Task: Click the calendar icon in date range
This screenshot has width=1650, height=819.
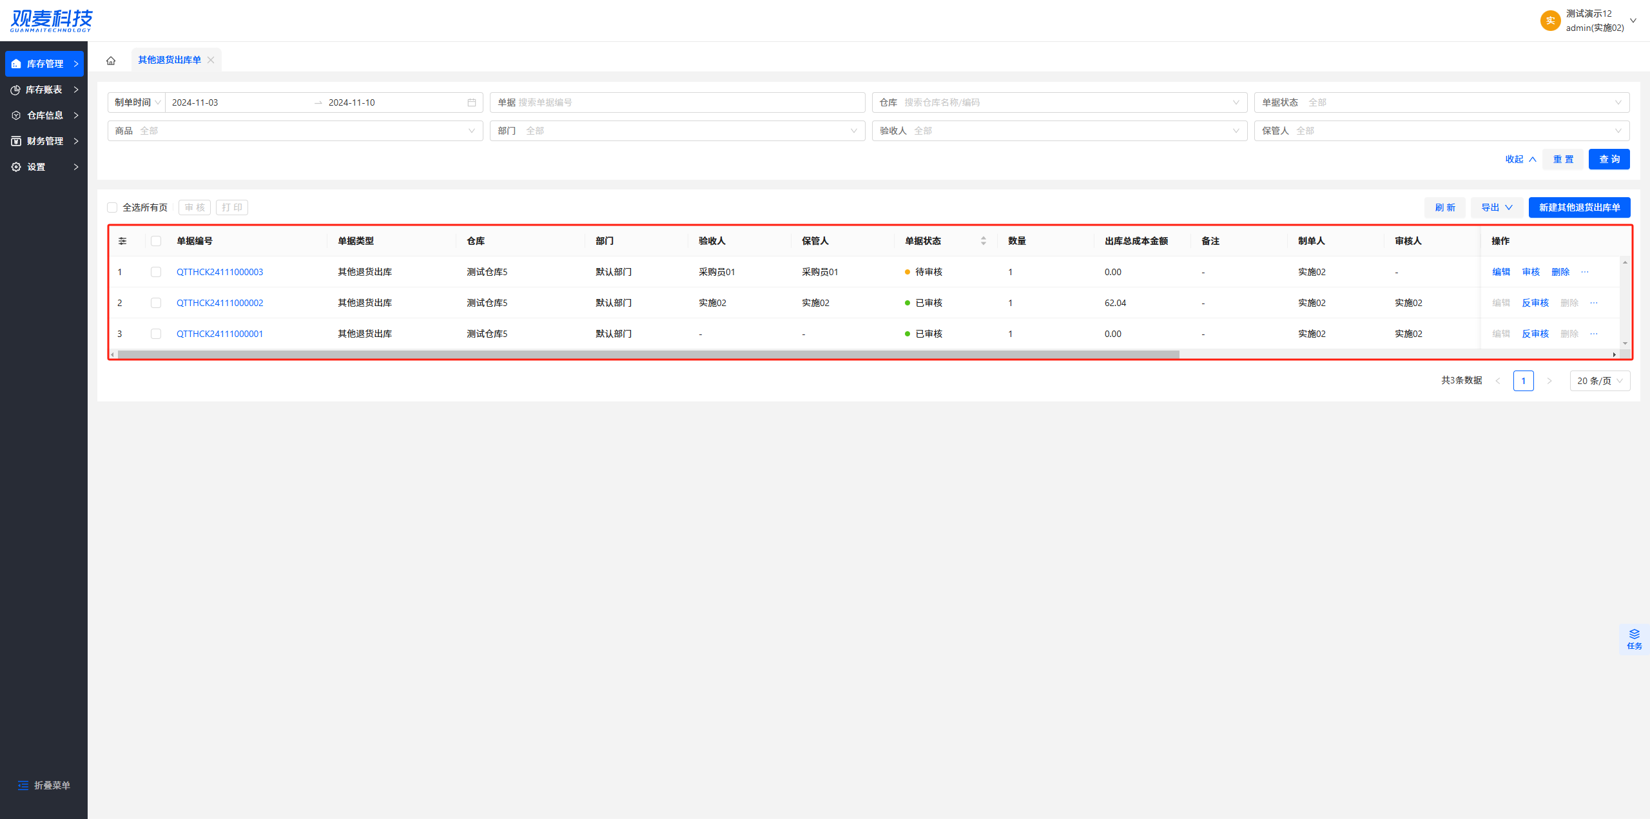Action: pos(472,102)
